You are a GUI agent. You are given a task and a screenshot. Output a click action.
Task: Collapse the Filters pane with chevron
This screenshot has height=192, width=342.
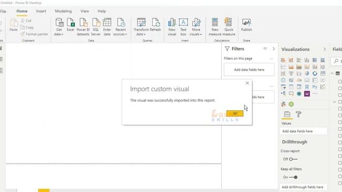tap(274, 49)
